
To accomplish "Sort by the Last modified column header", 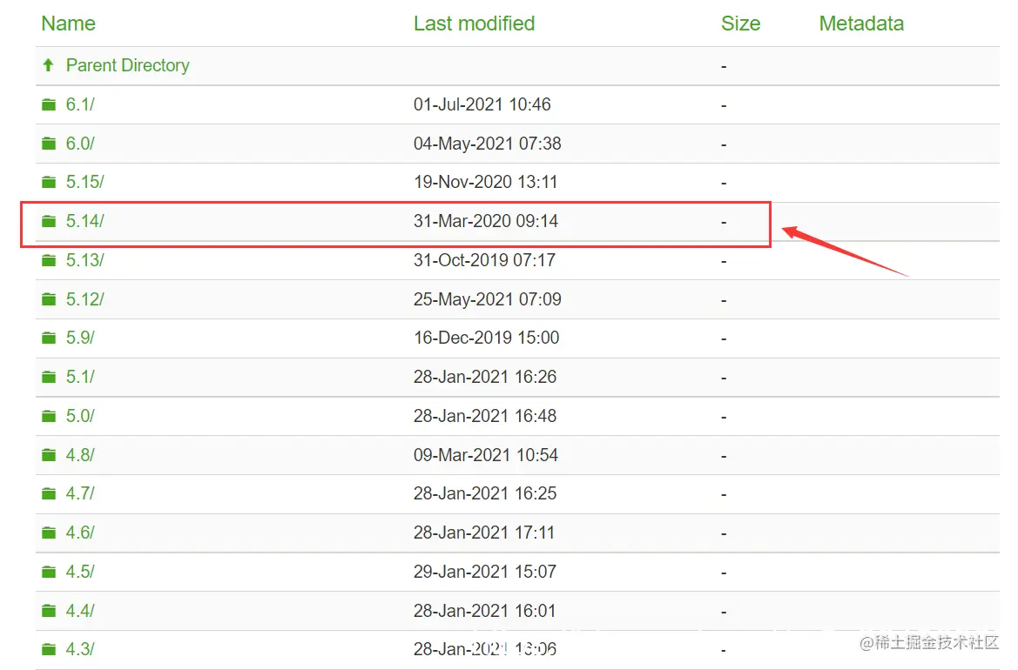I will [x=474, y=23].
